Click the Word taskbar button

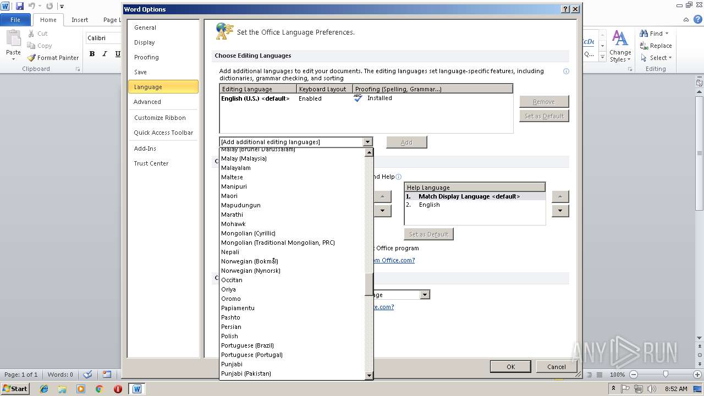point(137,389)
